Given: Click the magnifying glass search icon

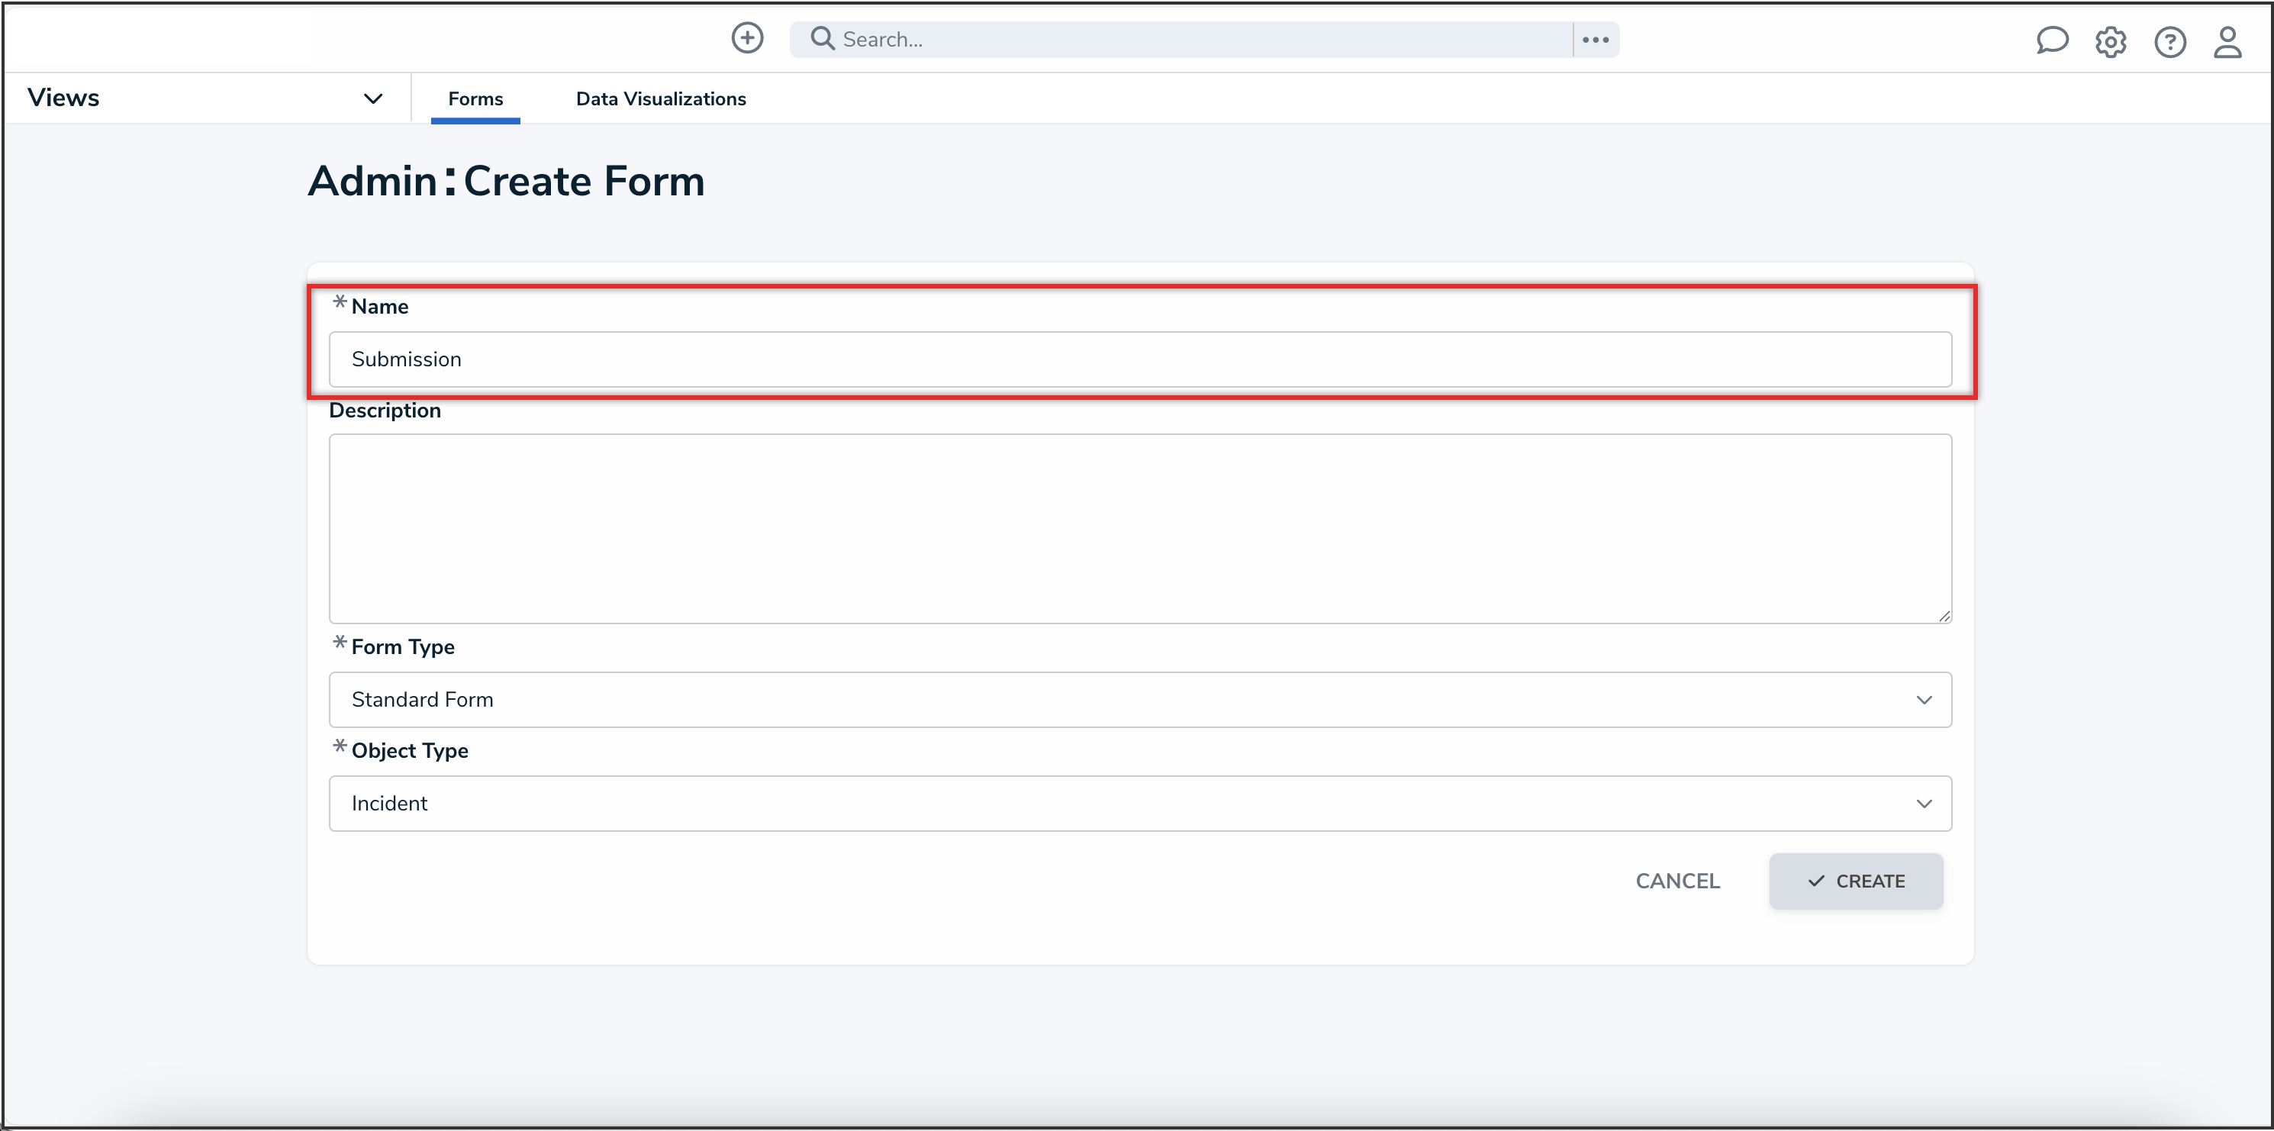Looking at the screenshot, I should (822, 39).
